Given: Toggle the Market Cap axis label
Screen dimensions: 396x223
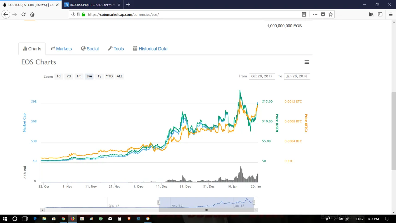Looking at the screenshot, I should click(25, 123).
